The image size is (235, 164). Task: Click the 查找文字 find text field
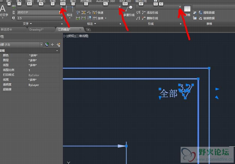38,12
